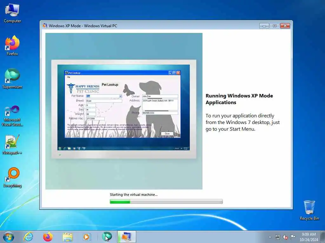325x243 pixels.
Task: Click the 'Starting the virtual machine...' status text
Action: pos(134,195)
